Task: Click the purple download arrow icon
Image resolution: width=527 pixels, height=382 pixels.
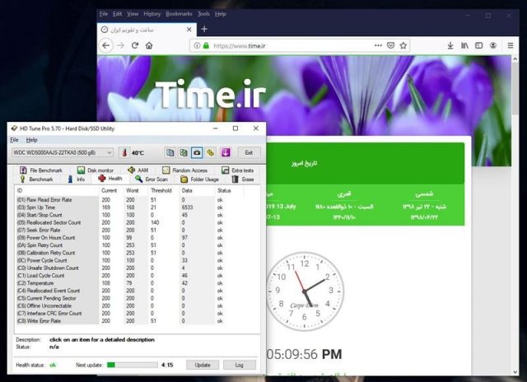Action: [x=226, y=152]
